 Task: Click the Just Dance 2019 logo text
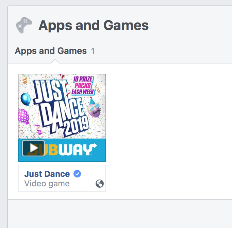pos(61,107)
